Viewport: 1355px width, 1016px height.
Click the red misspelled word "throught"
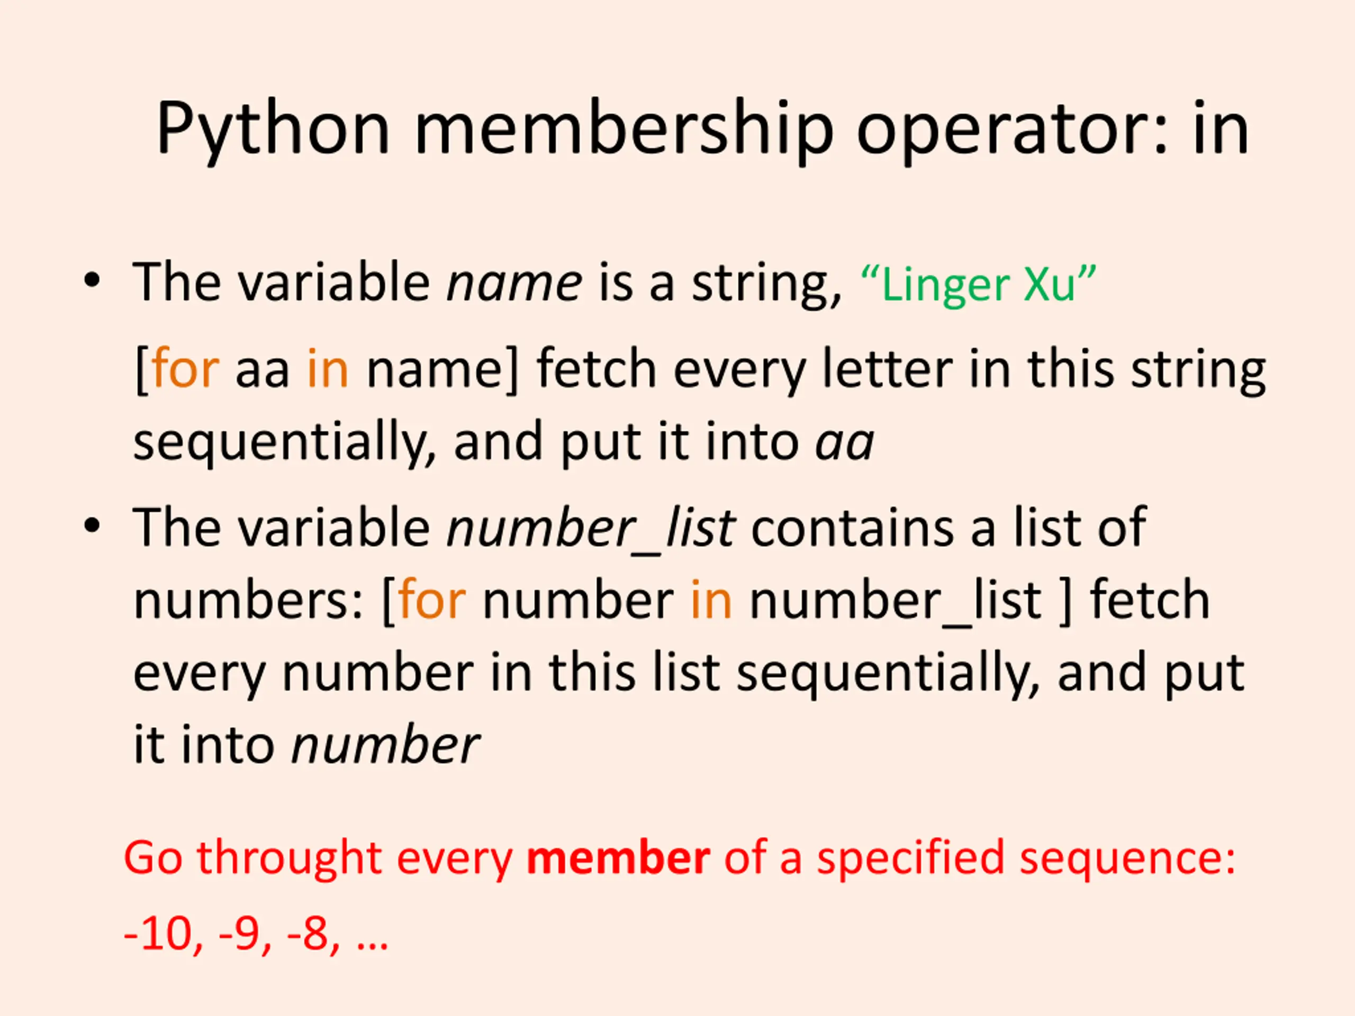(x=289, y=857)
